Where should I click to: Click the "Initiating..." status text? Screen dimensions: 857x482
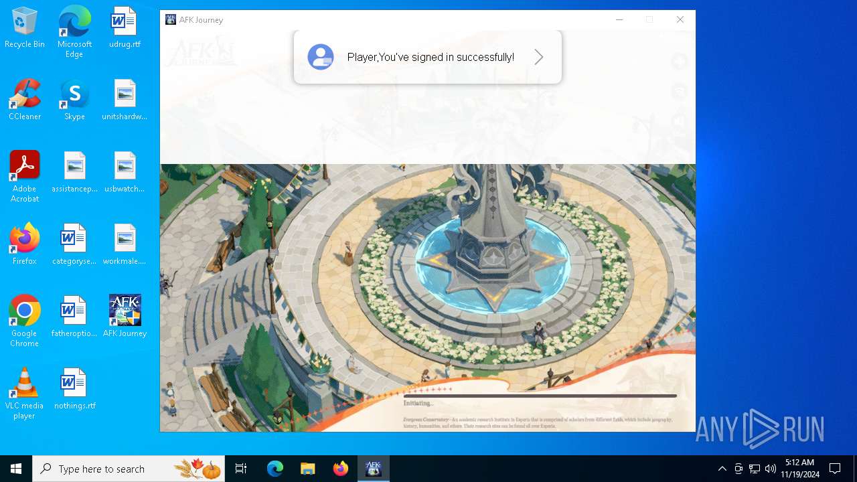tap(418, 404)
